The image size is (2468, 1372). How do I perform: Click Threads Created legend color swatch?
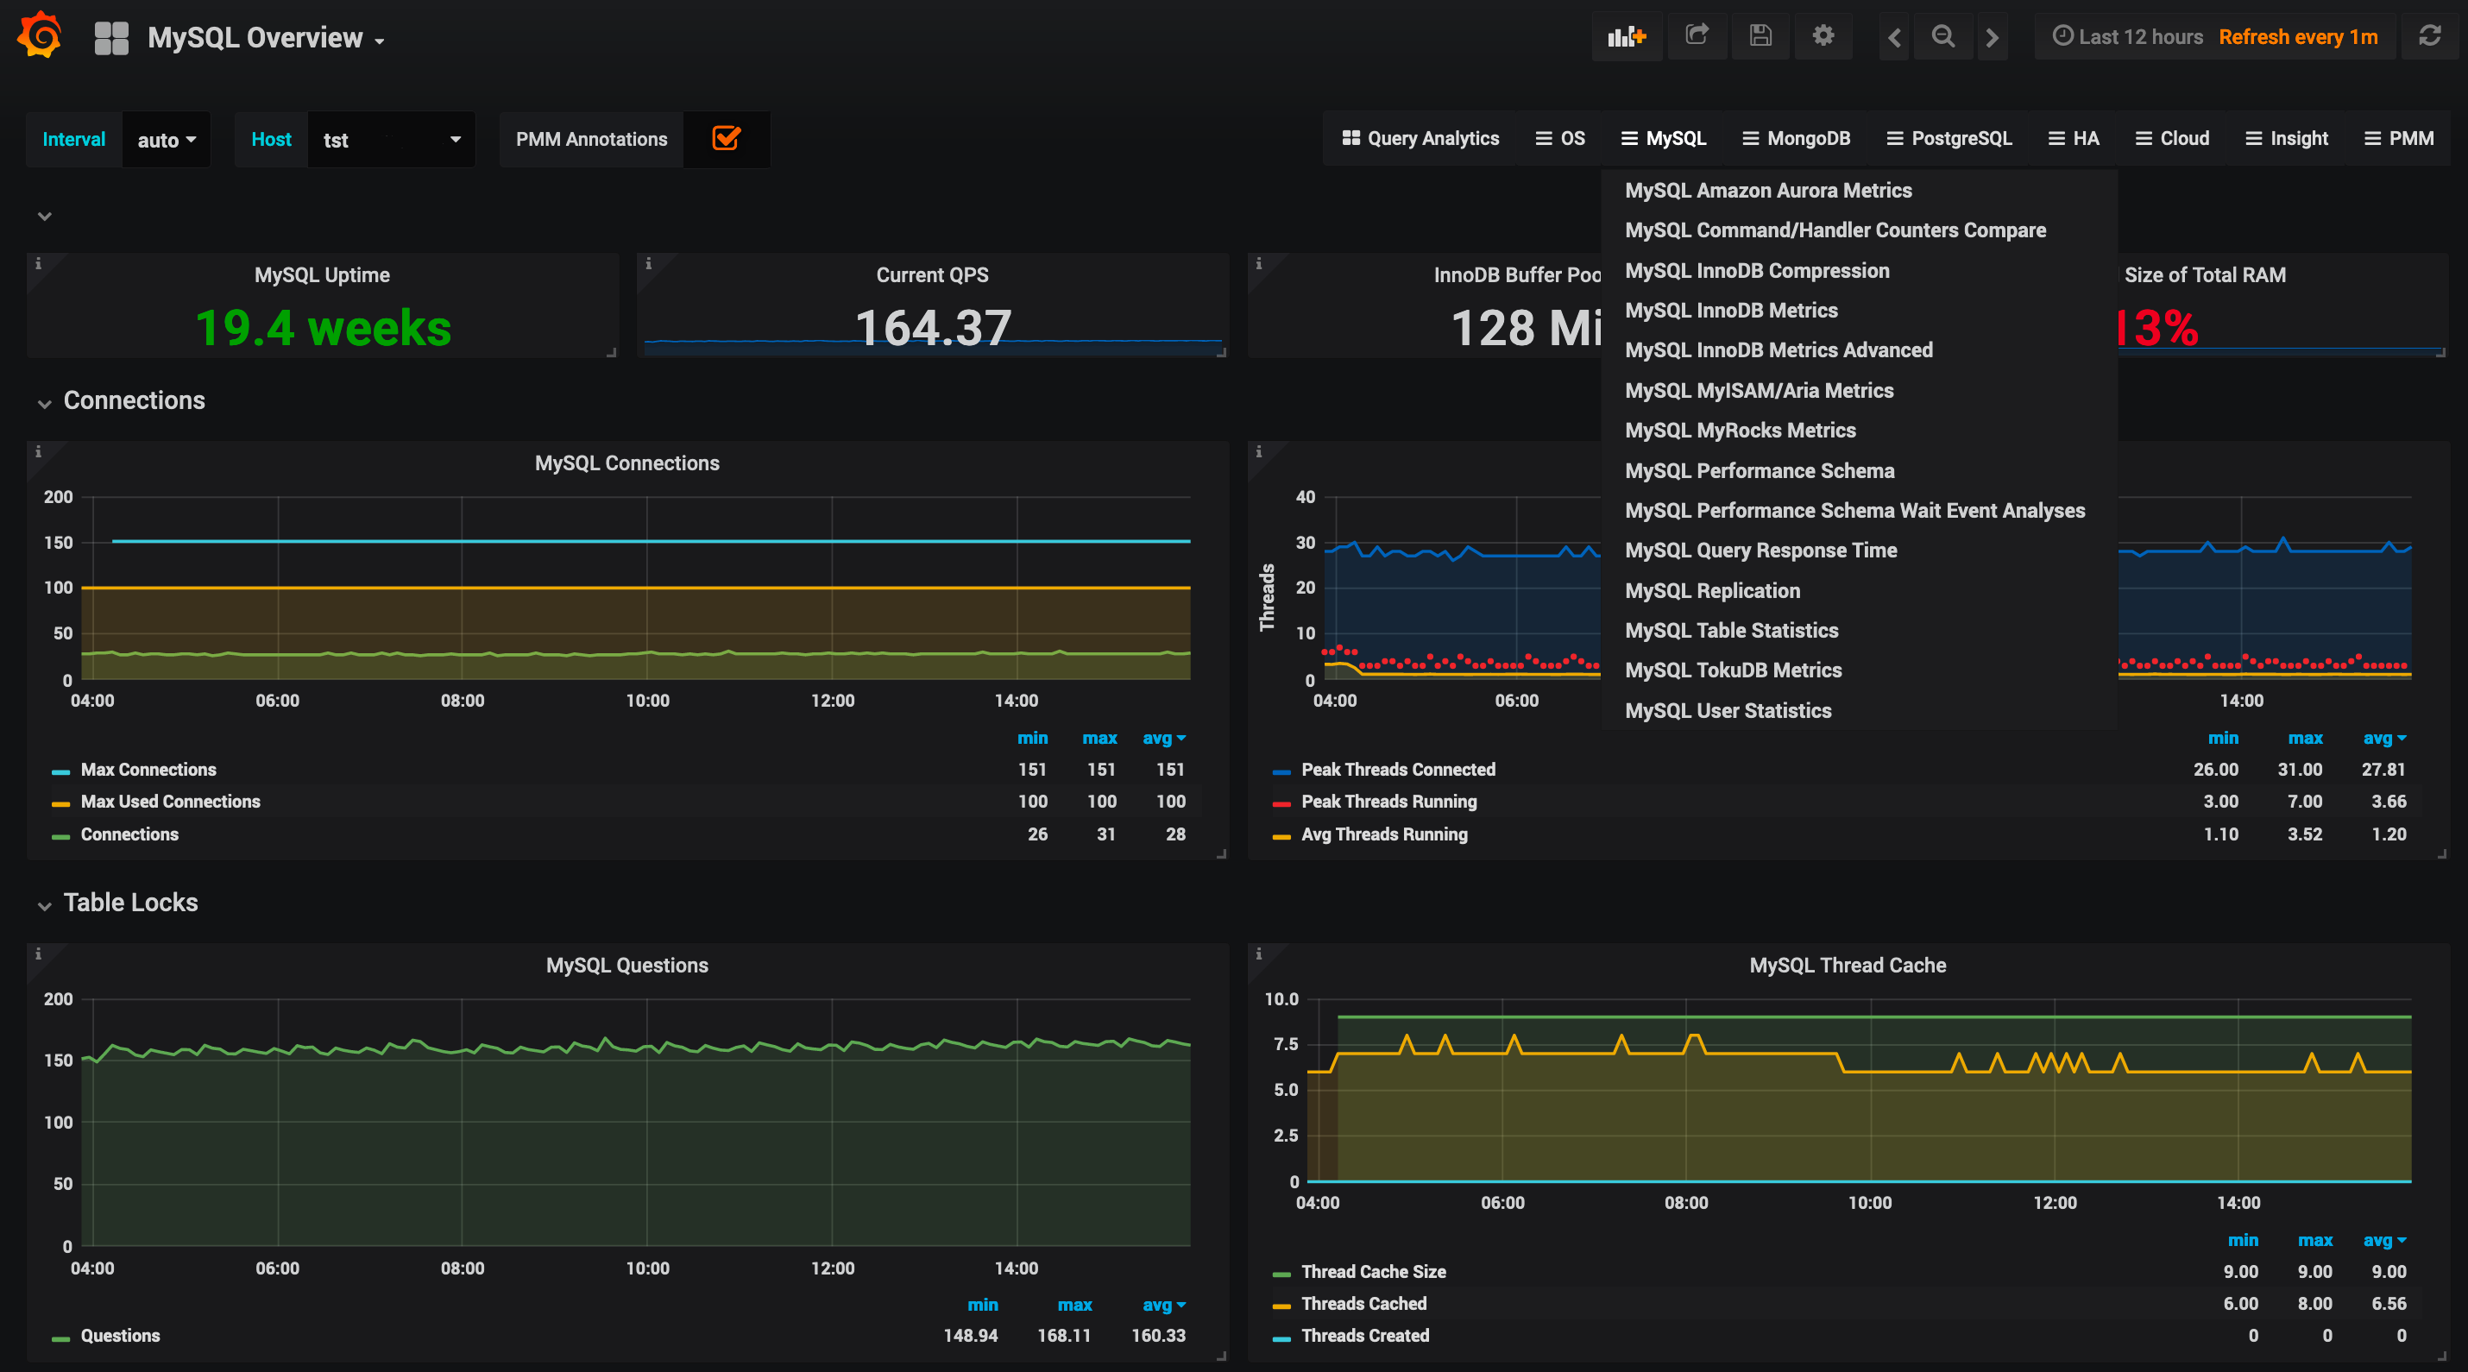[x=1281, y=1338]
